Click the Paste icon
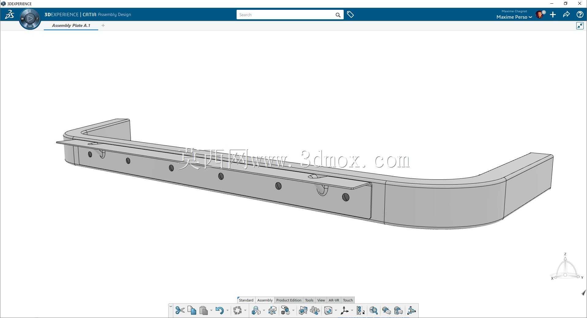Viewport: 587px width, 318px height. pos(204,310)
